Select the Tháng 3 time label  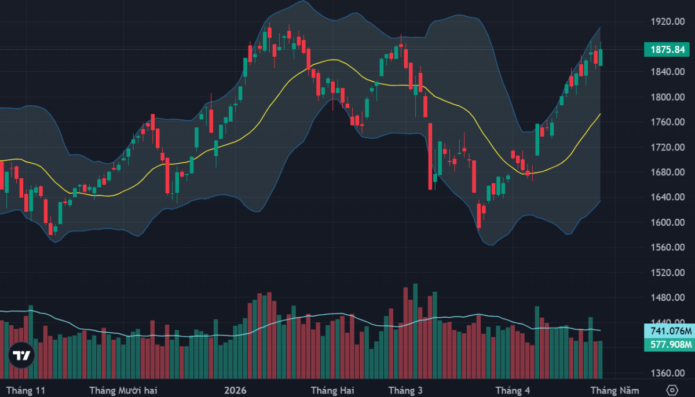(x=405, y=390)
